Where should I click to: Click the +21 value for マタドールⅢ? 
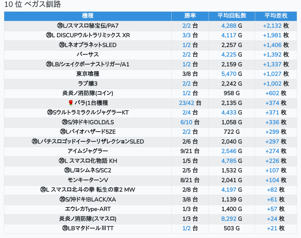click(x=272, y=228)
